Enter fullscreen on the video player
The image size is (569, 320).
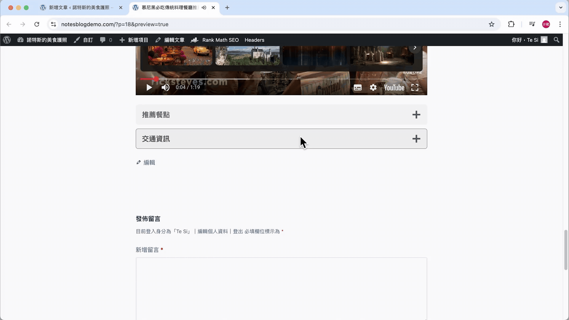click(415, 87)
